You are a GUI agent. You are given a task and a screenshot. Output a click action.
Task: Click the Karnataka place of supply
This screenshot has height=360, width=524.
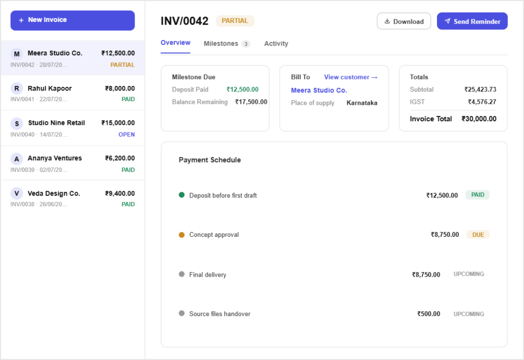click(362, 102)
